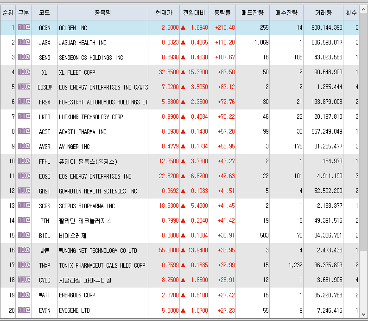Click price 55.0000 in WNW row
The image size is (368, 321).
pos(169,250)
